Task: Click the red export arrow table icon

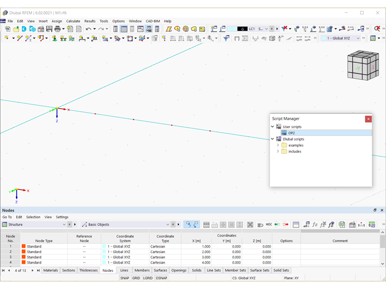Action: click(285, 225)
